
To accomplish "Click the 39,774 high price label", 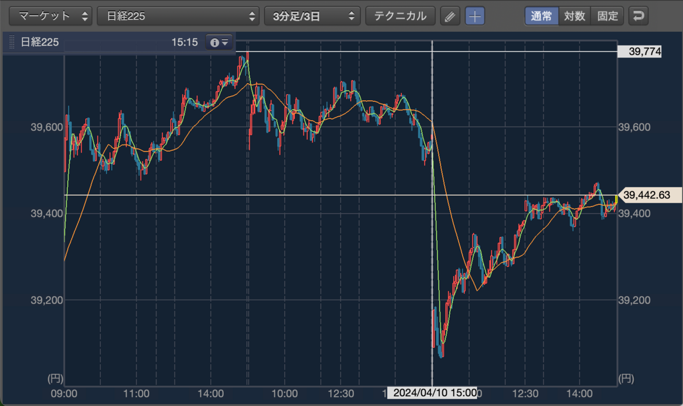I will click(x=640, y=52).
